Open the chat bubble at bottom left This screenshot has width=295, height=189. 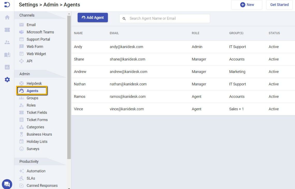click(7, 184)
